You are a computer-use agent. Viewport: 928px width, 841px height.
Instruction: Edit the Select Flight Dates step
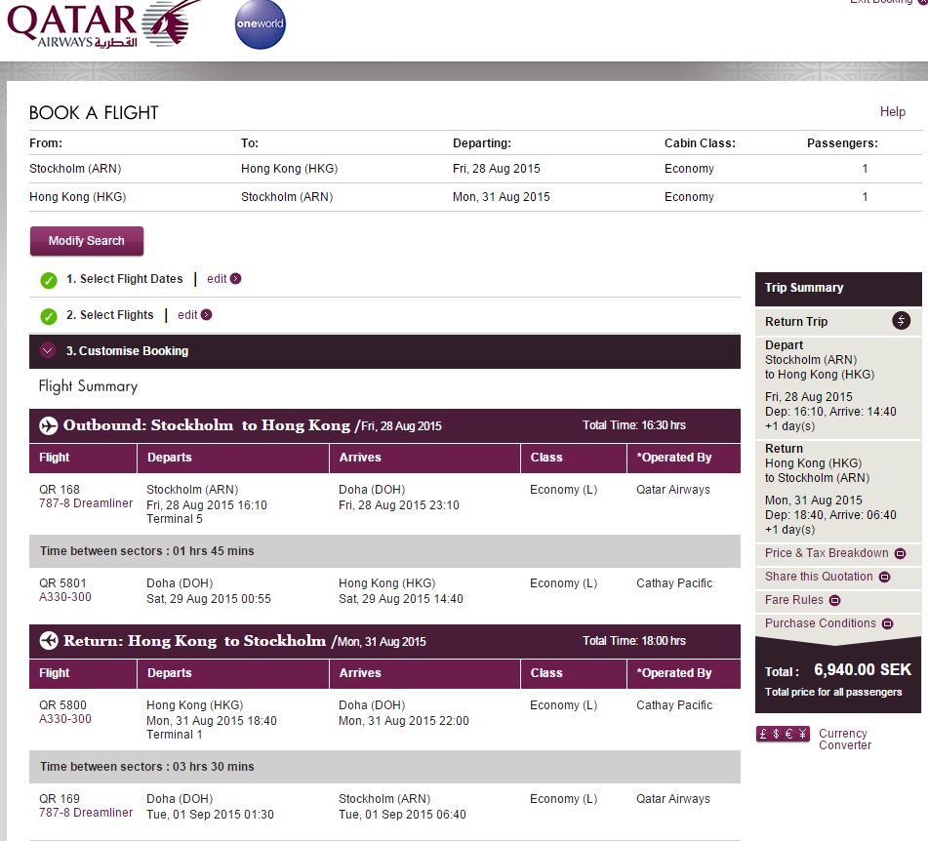coord(223,279)
